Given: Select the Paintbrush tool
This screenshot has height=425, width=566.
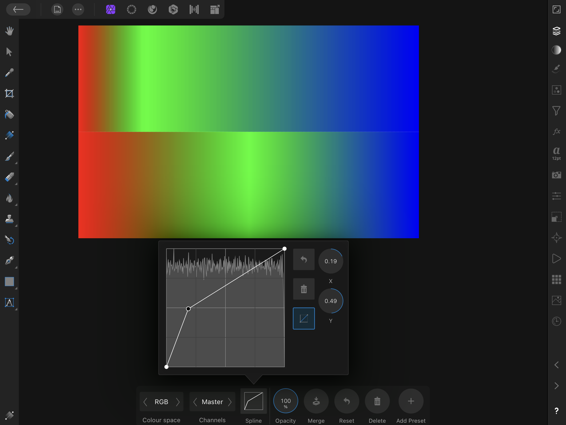Looking at the screenshot, I should pos(9,156).
